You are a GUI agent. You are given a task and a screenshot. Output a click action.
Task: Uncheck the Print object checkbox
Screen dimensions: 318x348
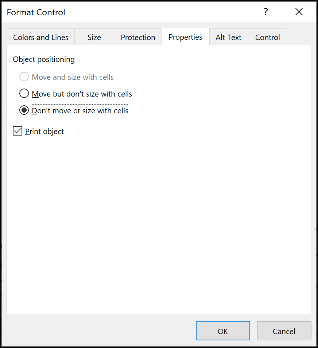click(17, 130)
